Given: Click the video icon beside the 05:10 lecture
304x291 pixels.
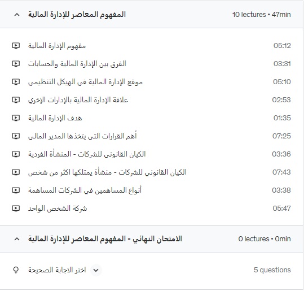Looking at the screenshot, I should coord(16,82).
